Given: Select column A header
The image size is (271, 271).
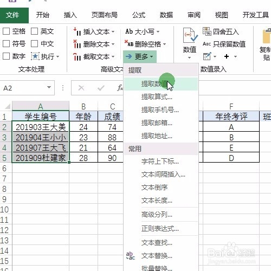Looking at the screenshot, I should pos(41,106).
